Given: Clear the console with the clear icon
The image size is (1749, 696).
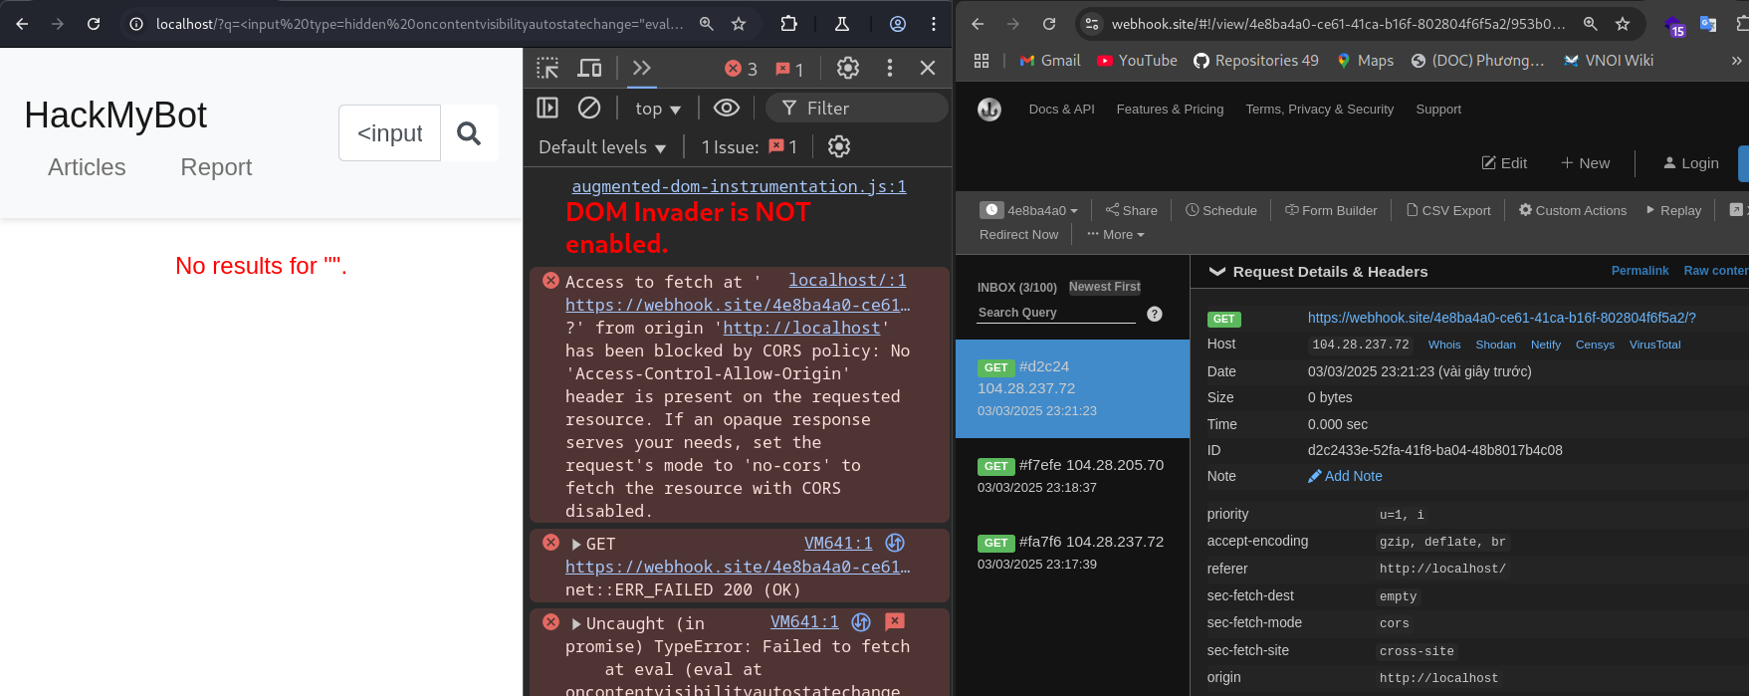Looking at the screenshot, I should point(589,108).
